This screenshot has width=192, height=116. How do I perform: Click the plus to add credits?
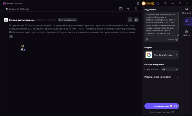coord(153,4)
